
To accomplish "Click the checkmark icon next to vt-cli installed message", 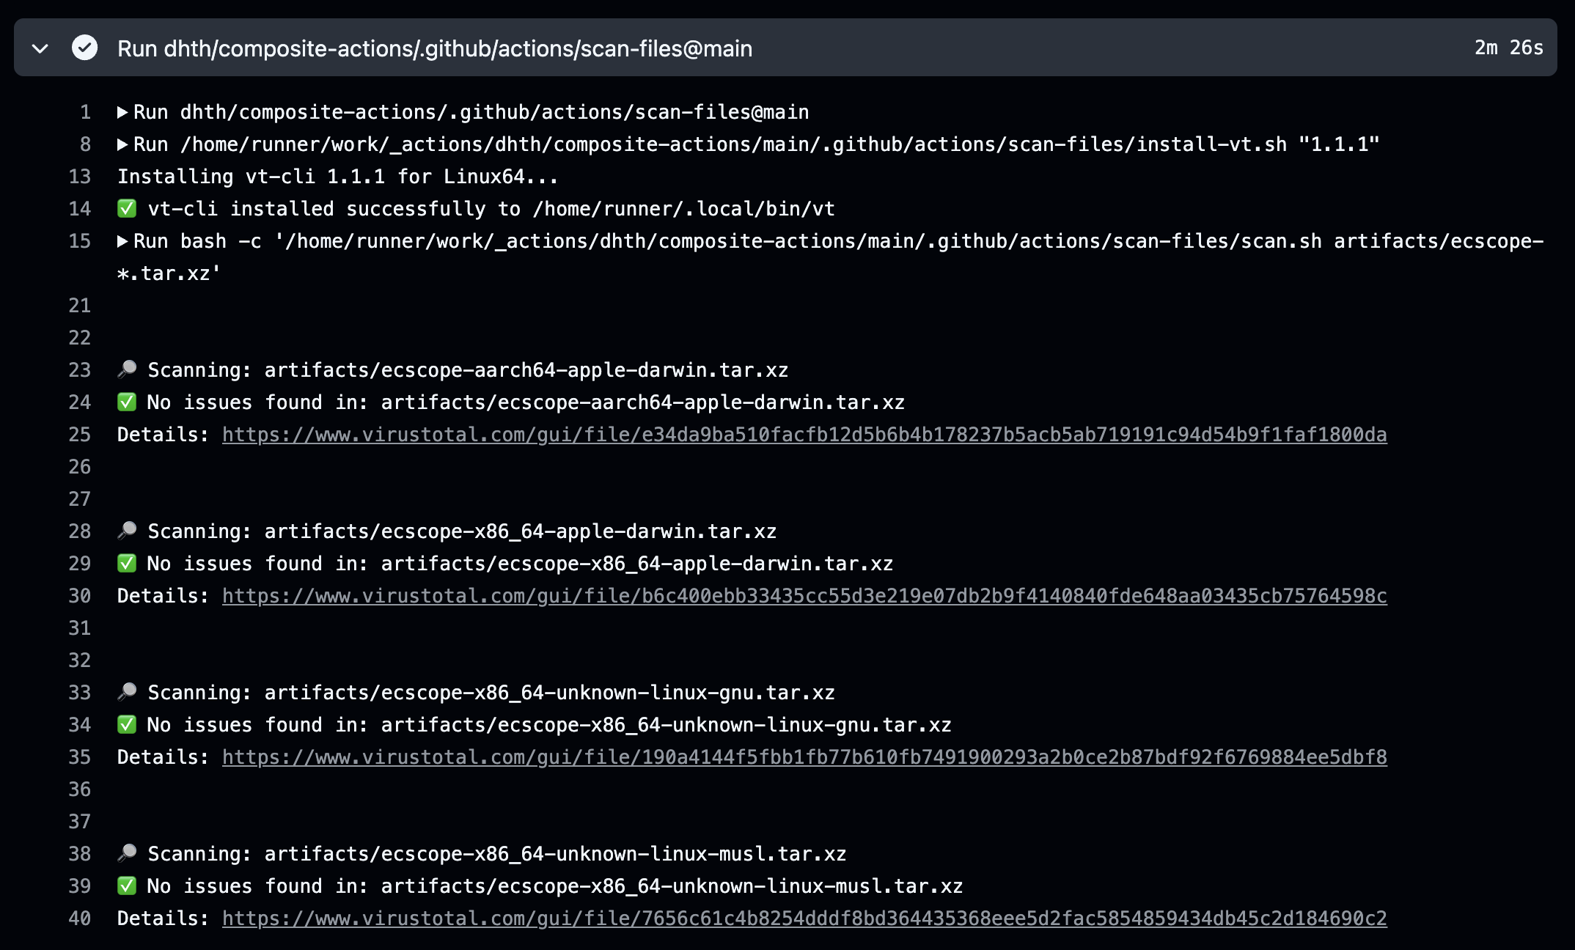I will coord(128,208).
